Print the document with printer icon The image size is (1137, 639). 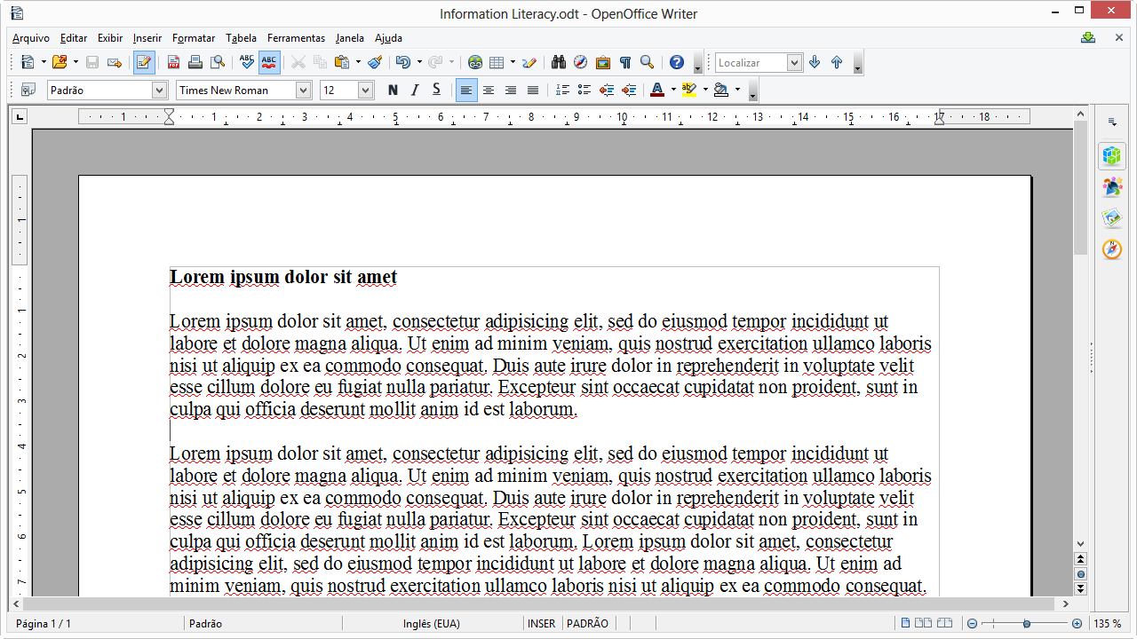[195, 62]
